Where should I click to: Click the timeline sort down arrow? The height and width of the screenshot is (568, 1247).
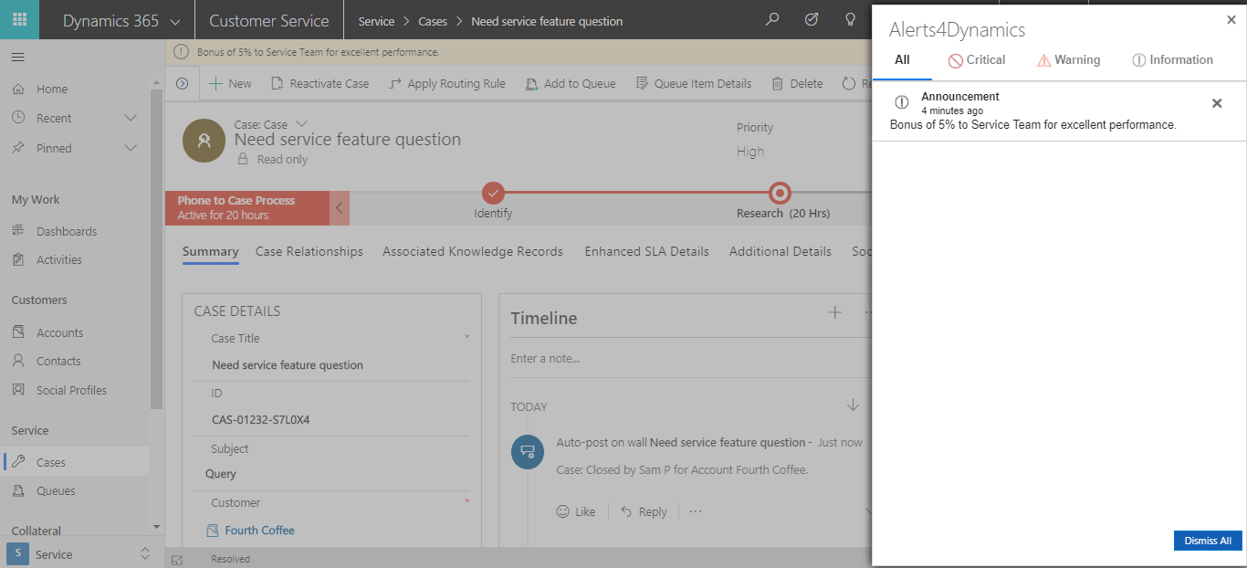pyautogui.click(x=853, y=405)
